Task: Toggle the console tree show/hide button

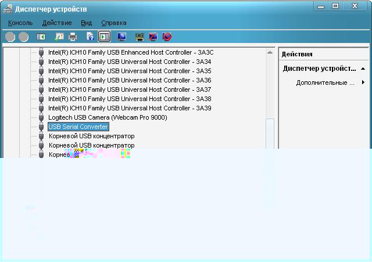Action: pos(41,37)
